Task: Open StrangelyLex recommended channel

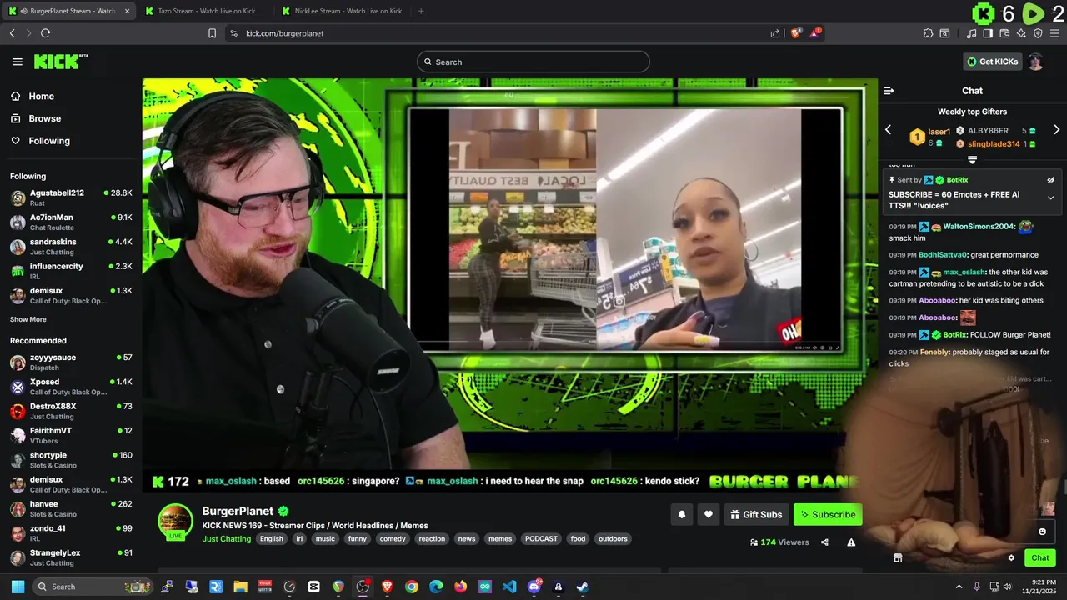Action: pos(71,557)
